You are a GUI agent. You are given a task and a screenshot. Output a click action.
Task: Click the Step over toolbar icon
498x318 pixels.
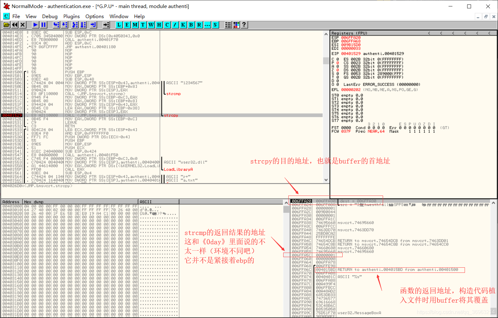65,25
